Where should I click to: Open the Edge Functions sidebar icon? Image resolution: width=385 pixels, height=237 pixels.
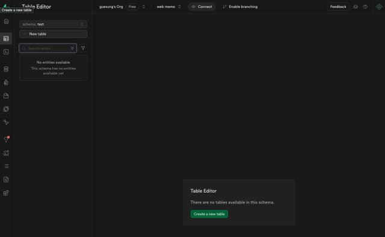(x=6, y=109)
